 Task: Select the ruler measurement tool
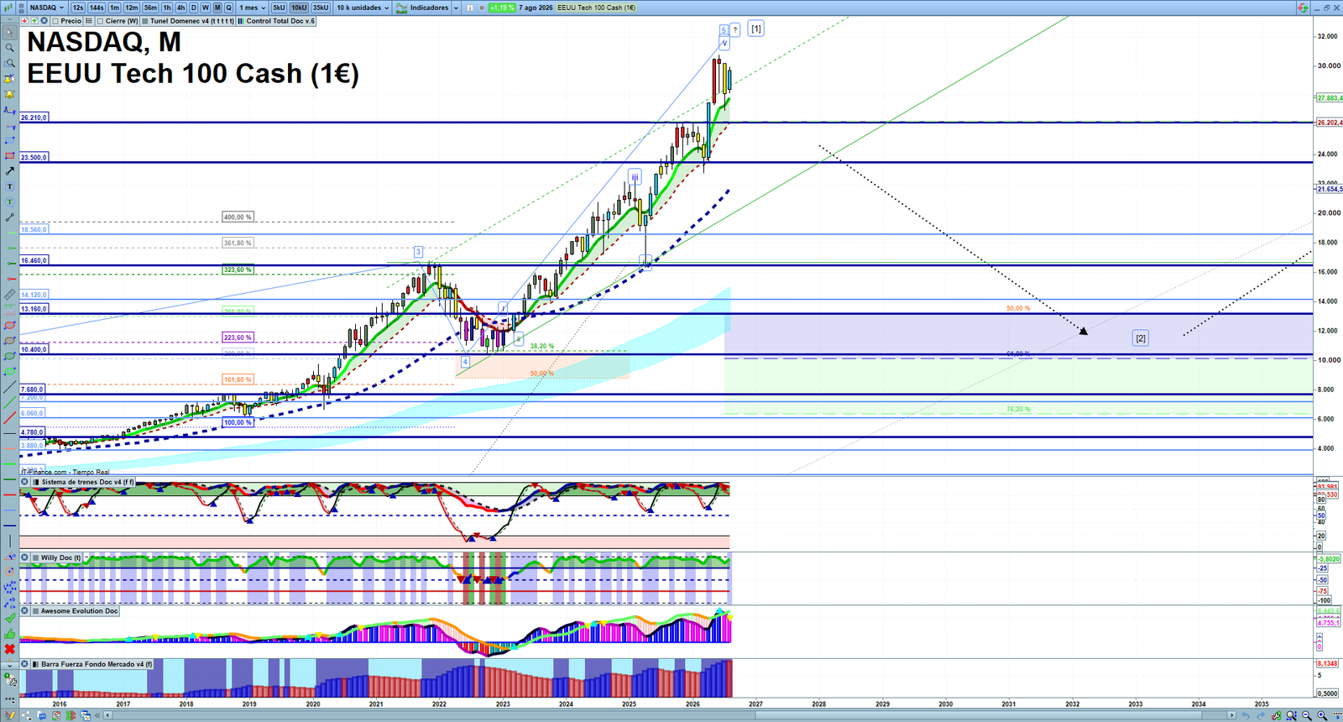(9, 295)
